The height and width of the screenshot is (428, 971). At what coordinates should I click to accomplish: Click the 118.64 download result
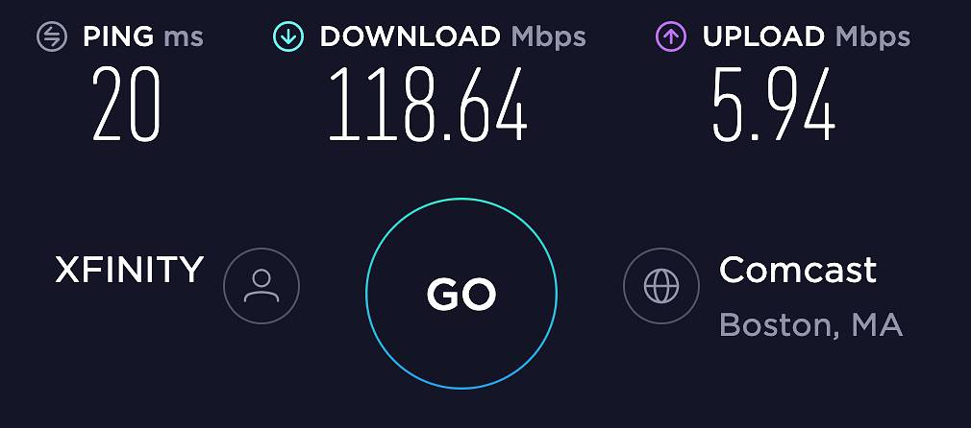pos(427,104)
